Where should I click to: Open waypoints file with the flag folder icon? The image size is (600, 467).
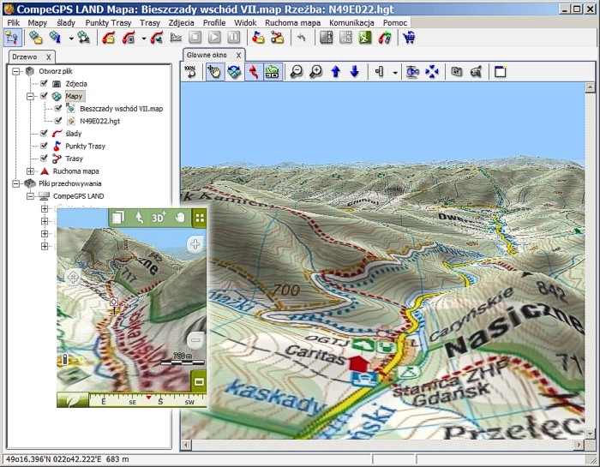tap(258, 38)
